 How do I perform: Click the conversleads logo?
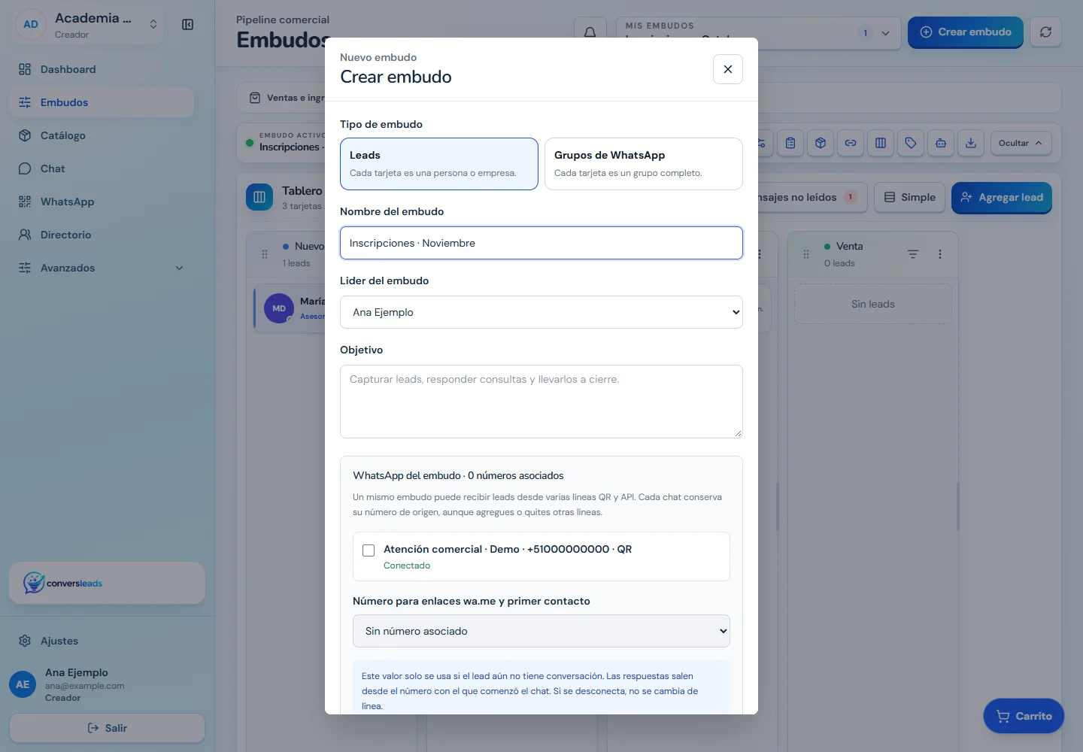click(63, 583)
